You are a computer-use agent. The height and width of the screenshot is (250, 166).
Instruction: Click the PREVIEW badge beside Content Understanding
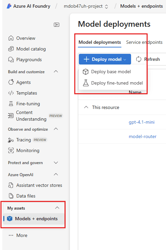point(56,116)
